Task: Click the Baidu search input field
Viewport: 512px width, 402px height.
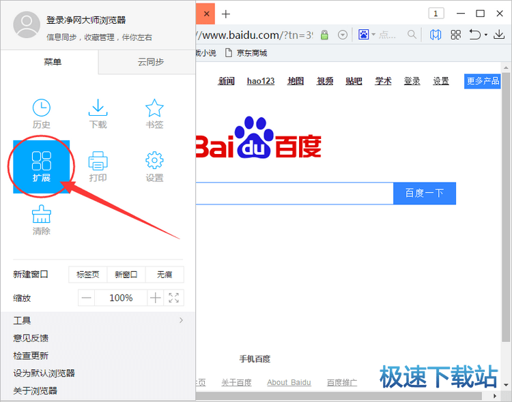Action: [x=294, y=194]
